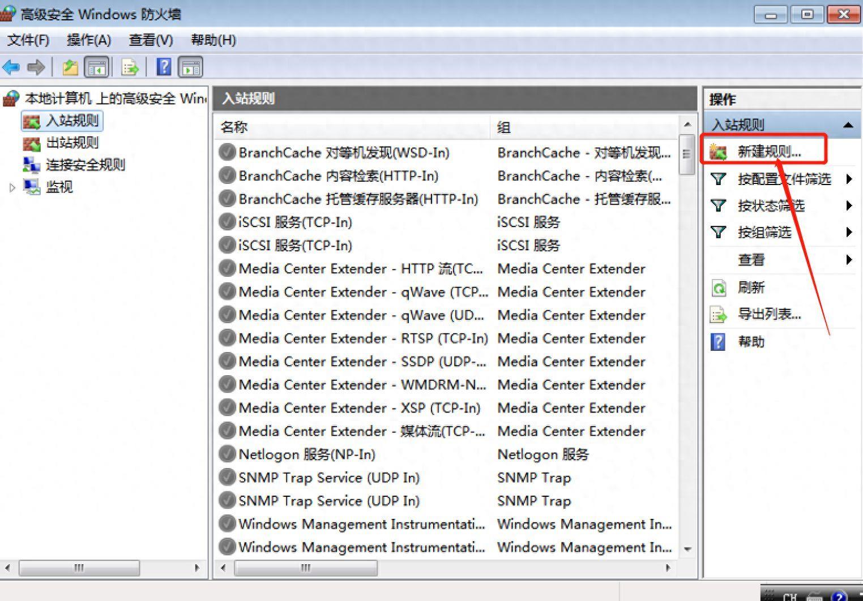863x601 pixels.
Task: Click the 出站规则 firewall icon in tree
Action: tap(31, 143)
